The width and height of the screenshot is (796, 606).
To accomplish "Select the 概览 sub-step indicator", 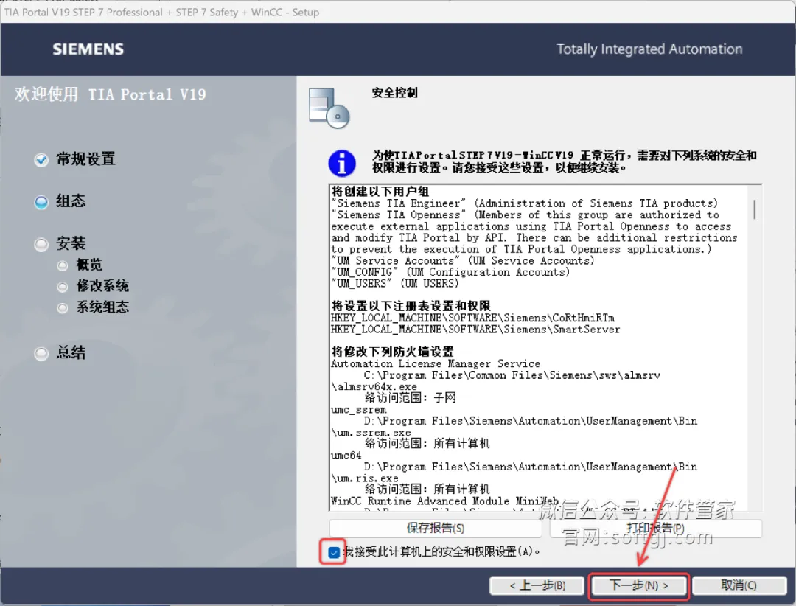I will pos(63,265).
